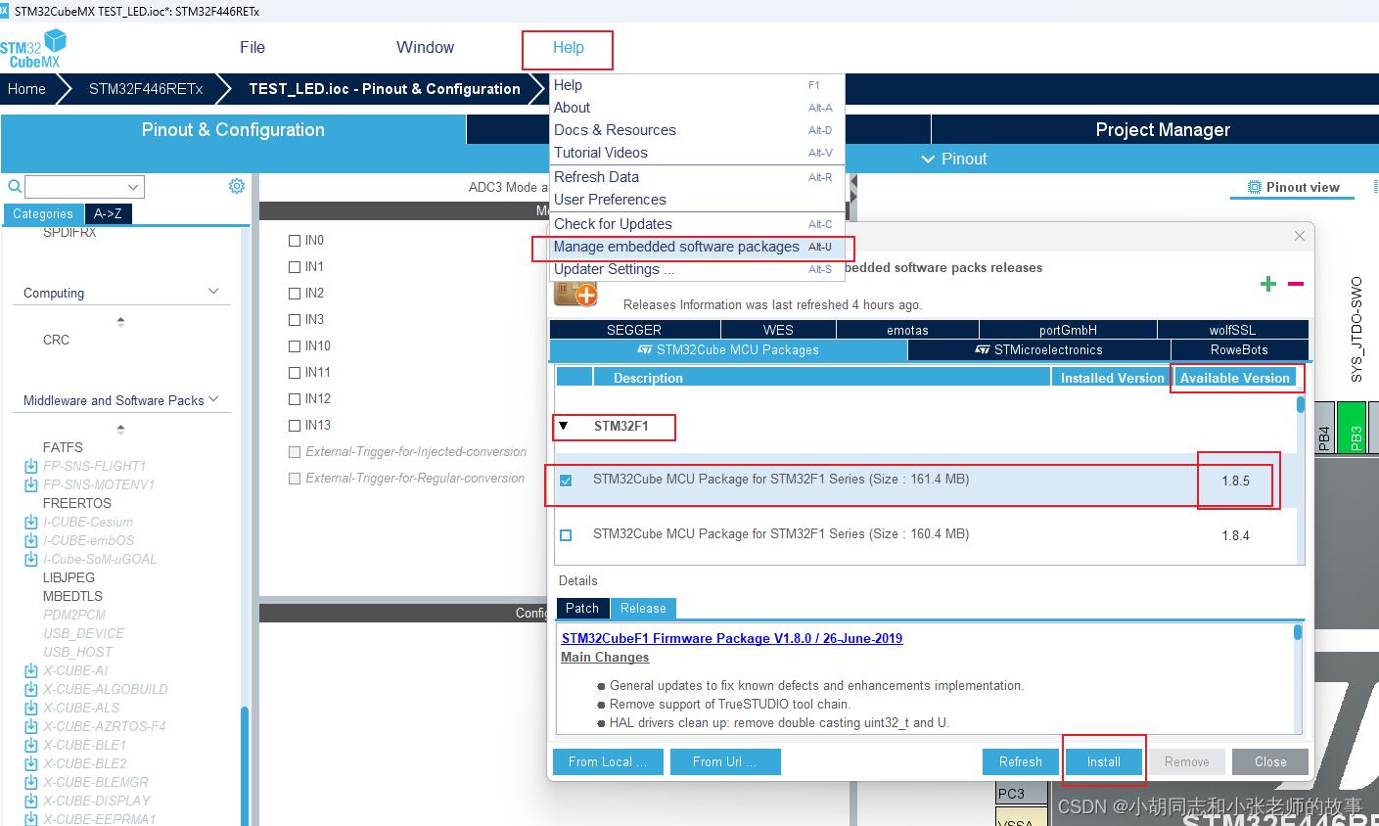The image size is (1379, 826).
Task: Toggle the IN12 checkbox
Action: coord(295,398)
